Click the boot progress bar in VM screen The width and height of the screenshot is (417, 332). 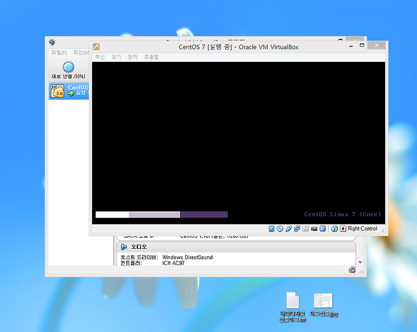(x=162, y=215)
